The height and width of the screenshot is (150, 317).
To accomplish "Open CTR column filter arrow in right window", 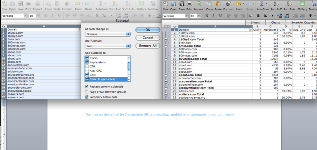I will (290, 30).
